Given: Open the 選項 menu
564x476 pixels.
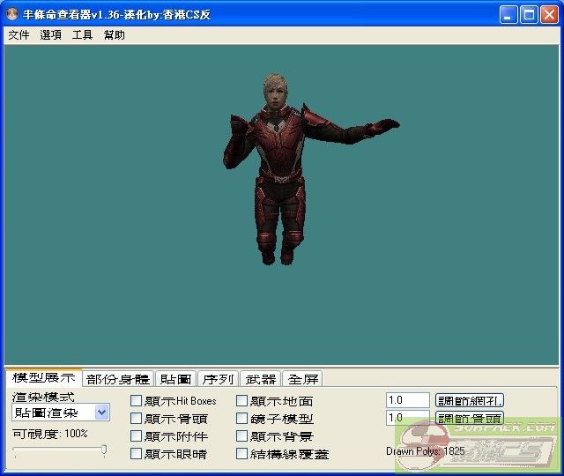Looking at the screenshot, I should point(50,35).
